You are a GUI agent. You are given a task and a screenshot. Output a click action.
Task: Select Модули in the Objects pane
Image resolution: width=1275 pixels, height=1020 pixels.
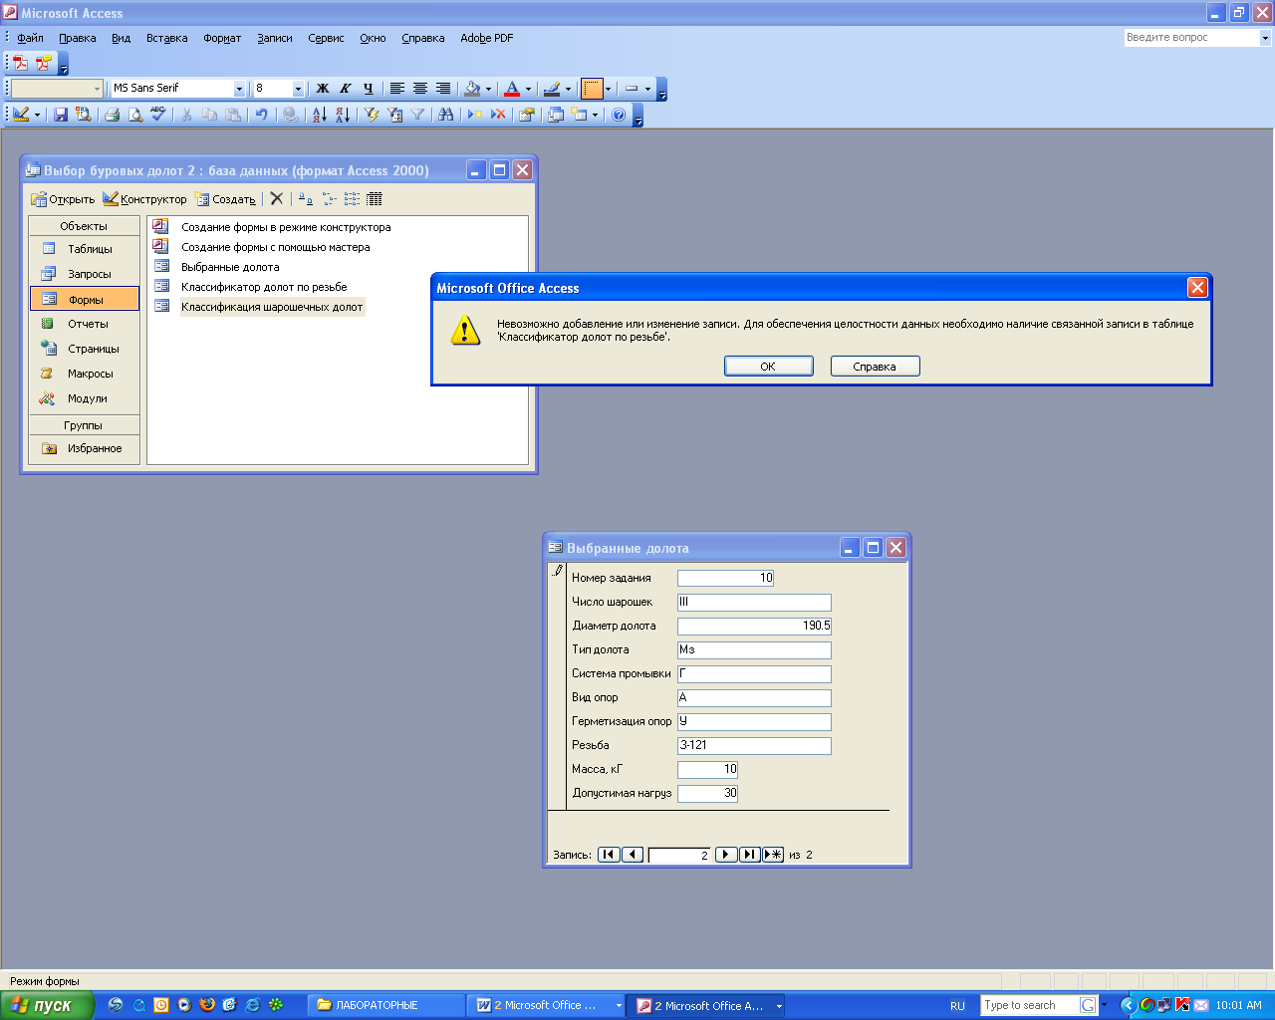85,398
